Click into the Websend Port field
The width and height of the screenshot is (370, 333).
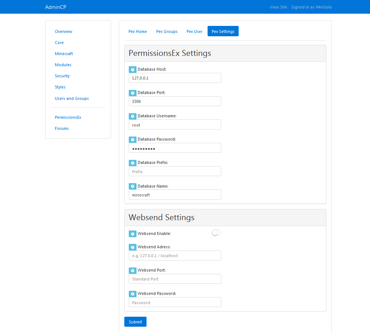[x=175, y=279]
